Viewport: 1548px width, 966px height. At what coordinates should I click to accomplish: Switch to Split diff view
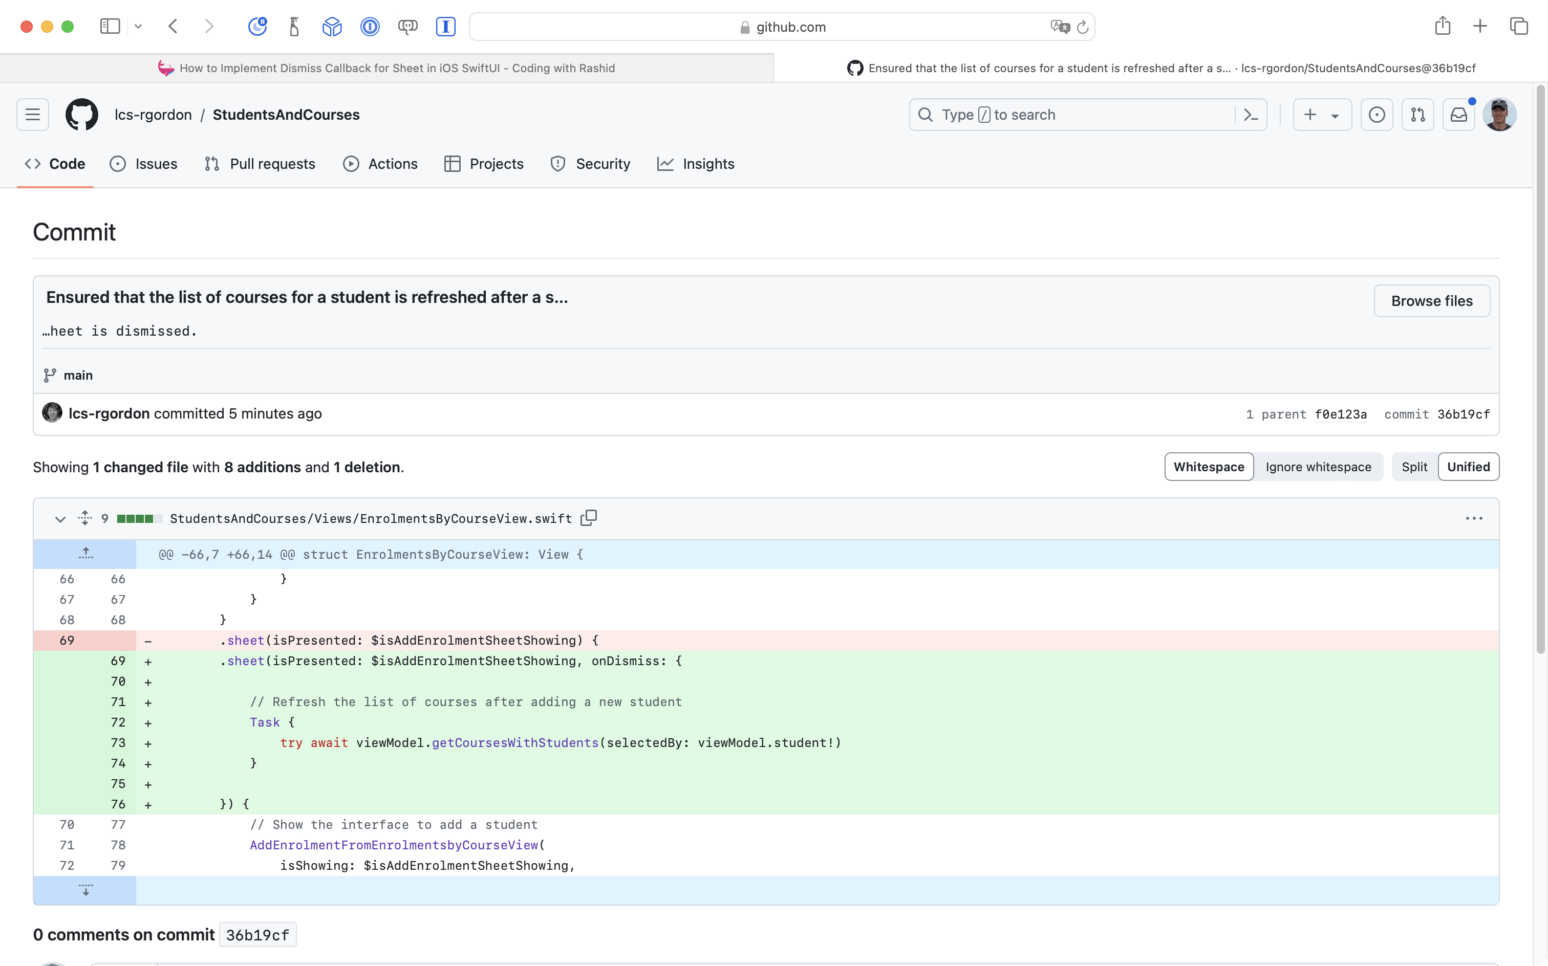coord(1414,467)
